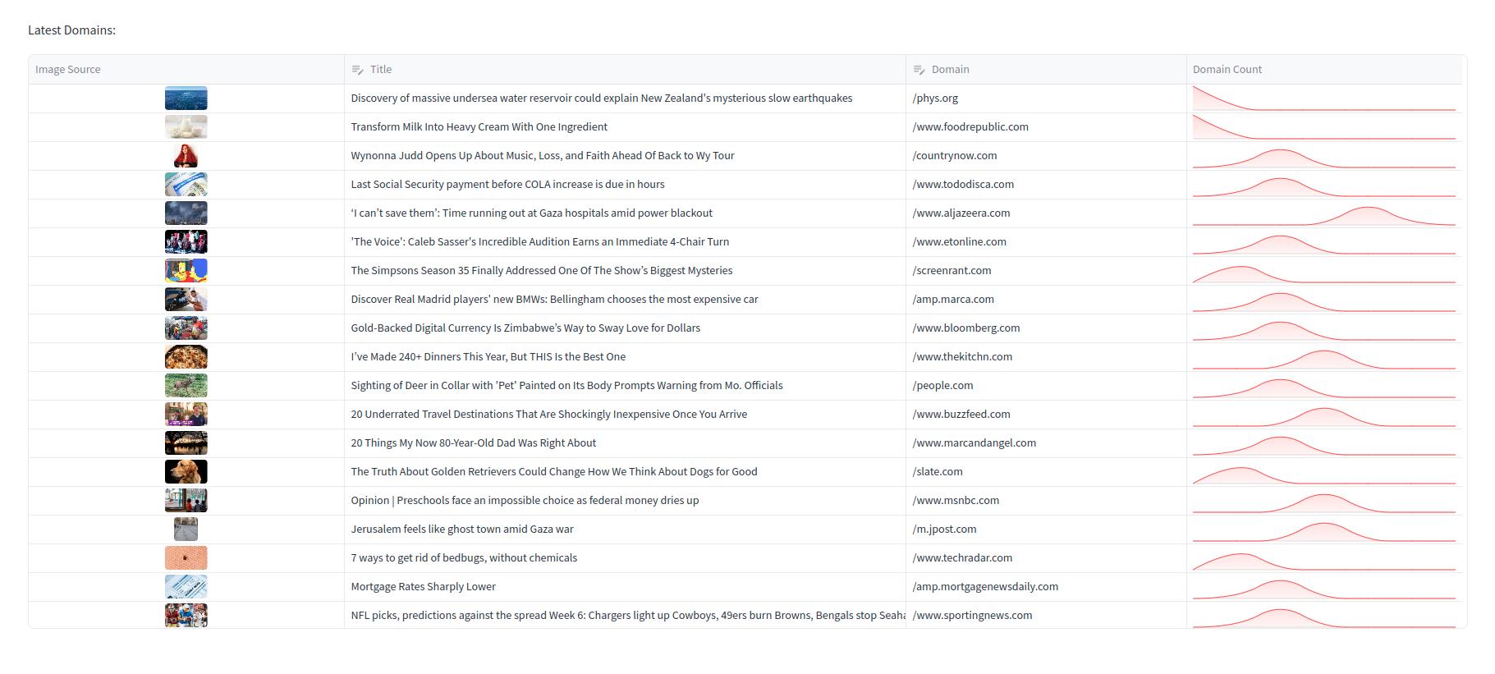The image size is (1495, 674).
Task: Select the /countrynow.com domain cell
Action: pyautogui.click(x=1046, y=156)
